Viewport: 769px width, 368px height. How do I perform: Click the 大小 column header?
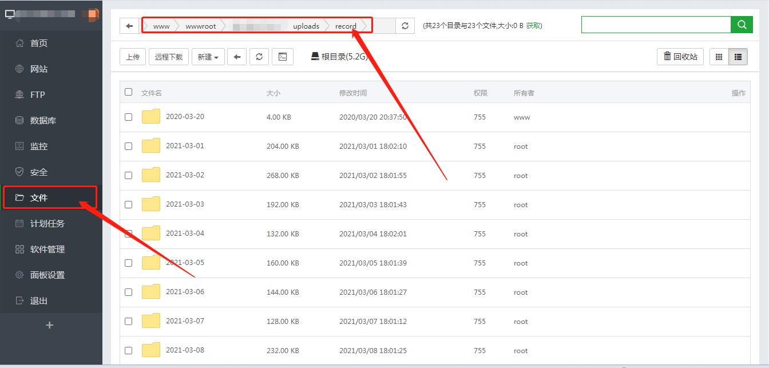pyautogui.click(x=273, y=93)
